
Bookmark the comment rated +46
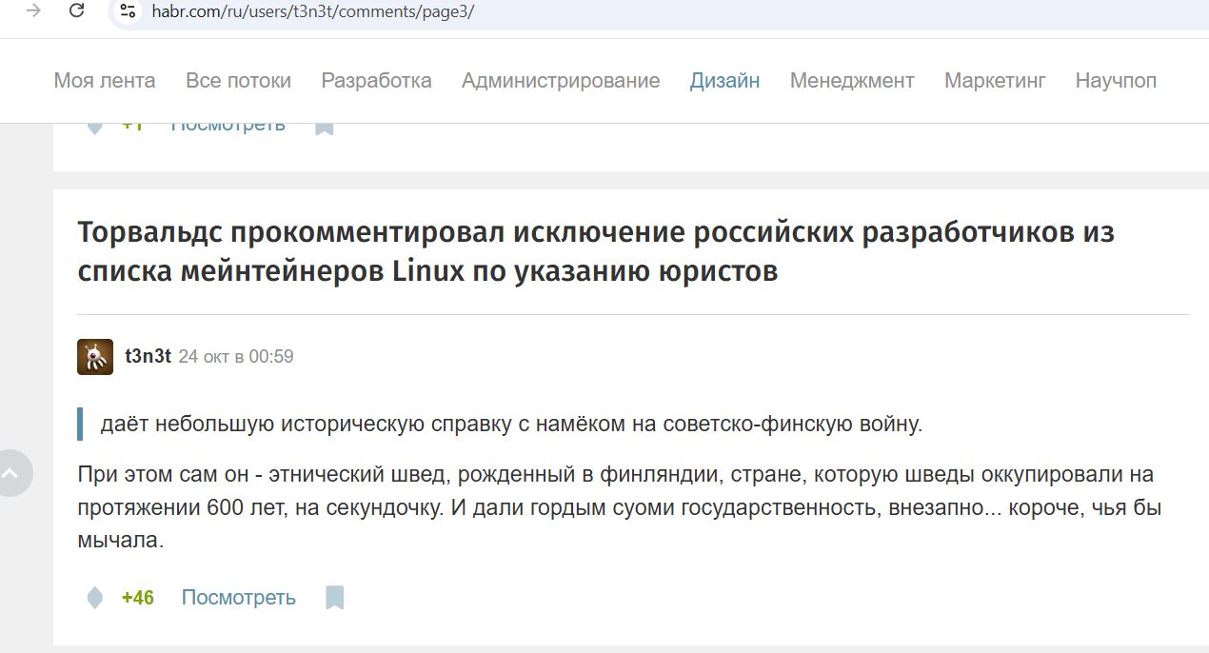pyautogui.click(x=334, y=598)
